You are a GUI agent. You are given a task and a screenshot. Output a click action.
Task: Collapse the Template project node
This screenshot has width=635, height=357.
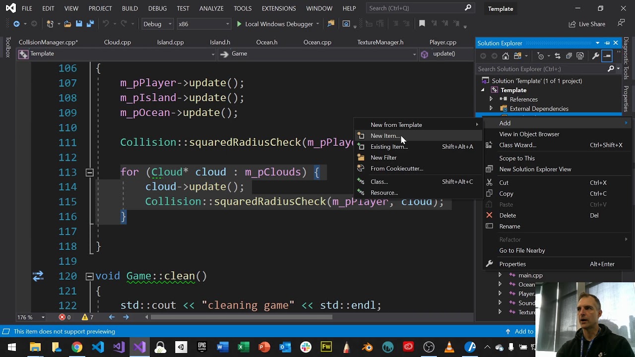483,90
